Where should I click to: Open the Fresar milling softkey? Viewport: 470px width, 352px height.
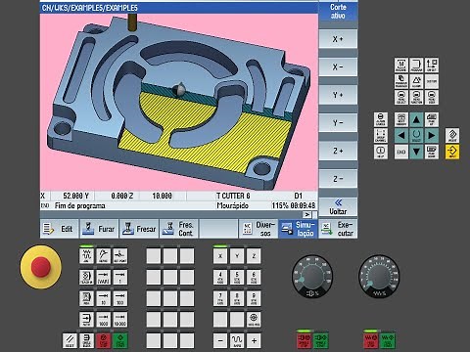click(139, 229)
